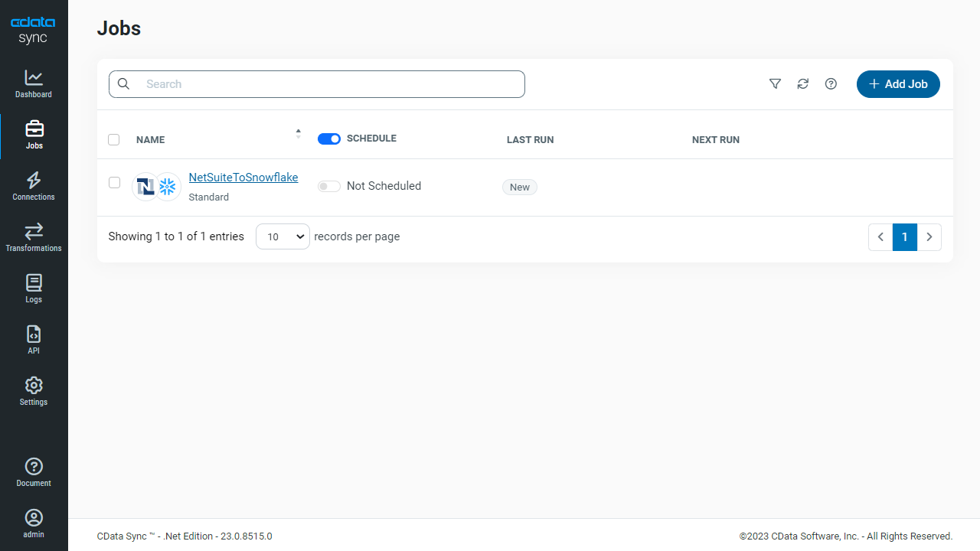Image resolution: width=980 pixels, height=551 pixels.
Task: Click the Add Job button
Action: pyautogui.click(x=898, y=84)
